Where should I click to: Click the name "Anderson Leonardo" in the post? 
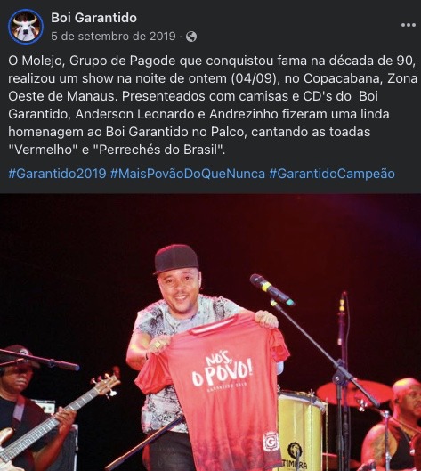tap(132, 114)
